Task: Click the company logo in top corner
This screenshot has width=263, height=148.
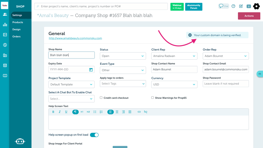Action: pyautogui.click(x=5, y=5)
